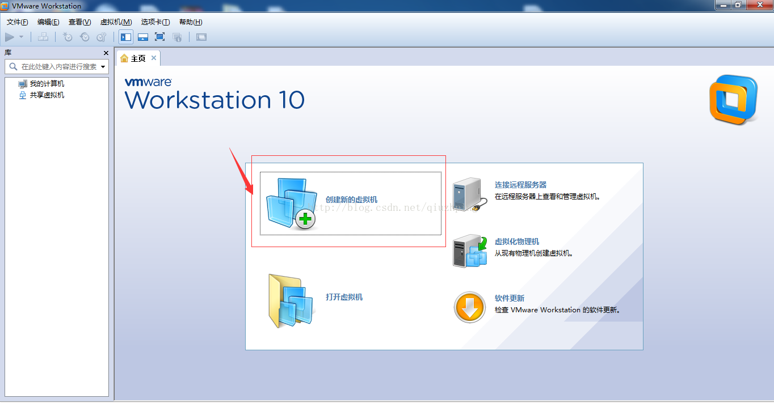774x403 pixels.
Task: Click the 连接远程服务器 link
Action: point(520,185)
